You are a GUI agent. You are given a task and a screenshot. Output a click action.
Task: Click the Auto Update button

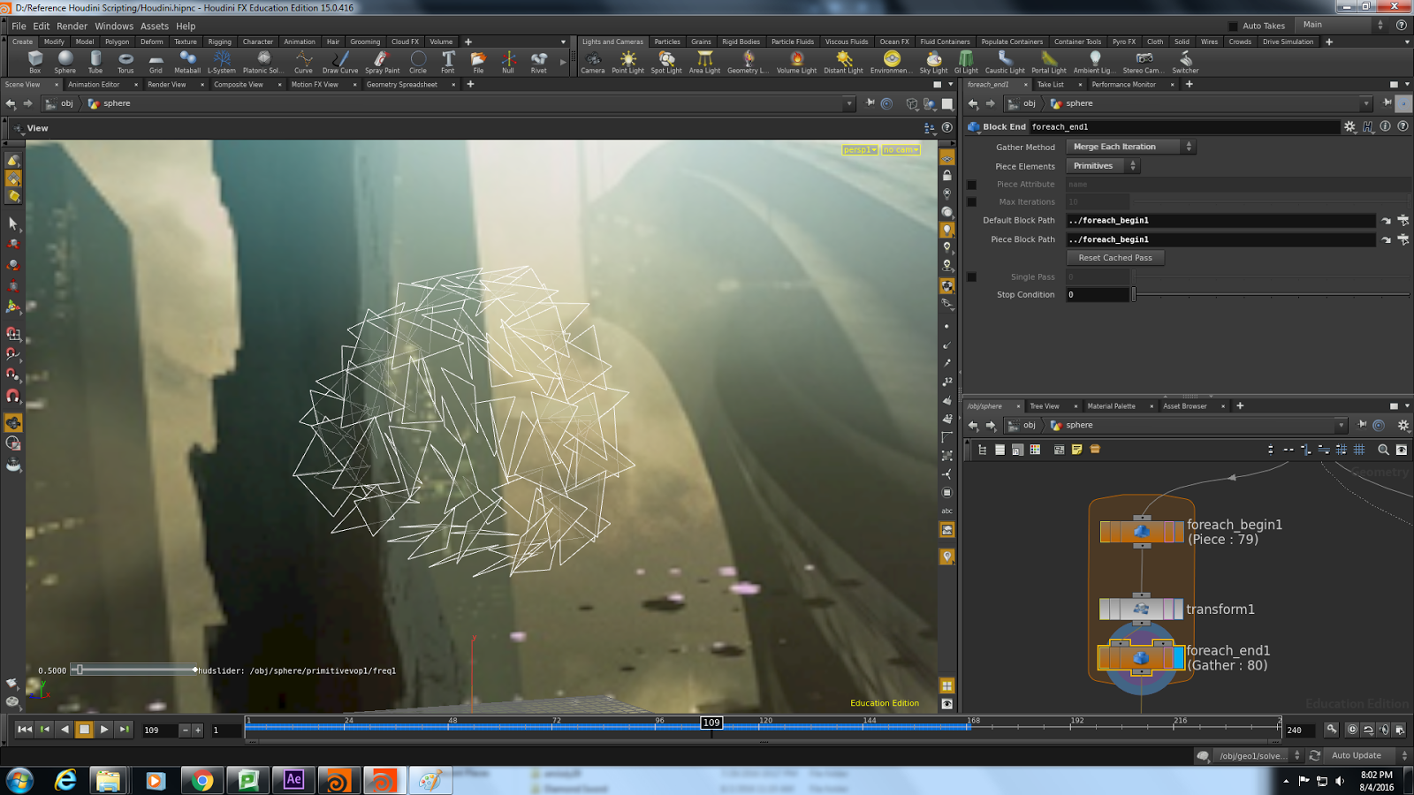1357,755
